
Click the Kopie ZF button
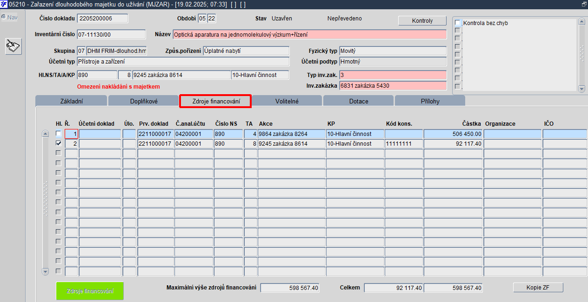point(538,288)
